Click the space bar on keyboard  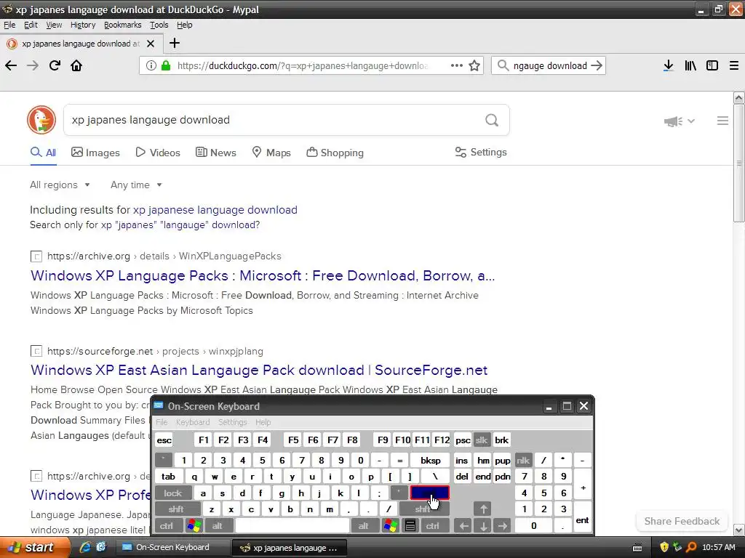[x=292, y=526]
